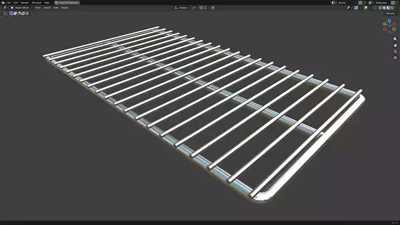Image resolution: width=400 pixels, height=225 pixels.
Task: Switch to Wireframe viewport shading
Action: (380, 8)
